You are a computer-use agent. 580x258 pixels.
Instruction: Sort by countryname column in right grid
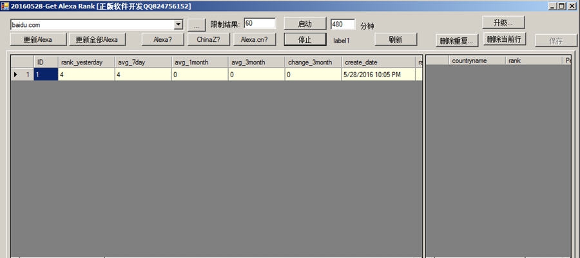(477, 60)
